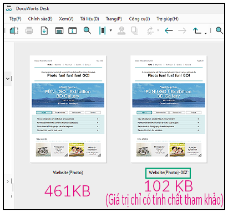
Task: Click the magnifier icon at toolbar's right end
Action: pyautogui.click(x=219, y=30)
